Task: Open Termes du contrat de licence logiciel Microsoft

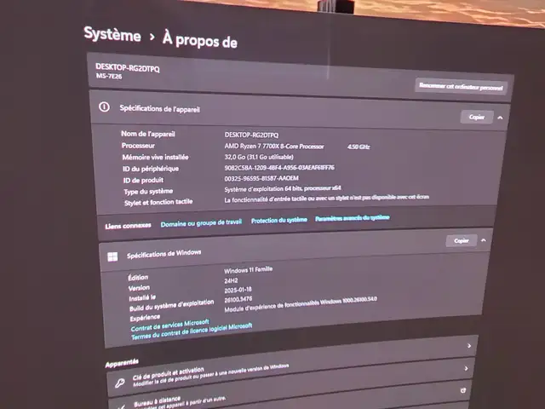Action: [192, 331]
